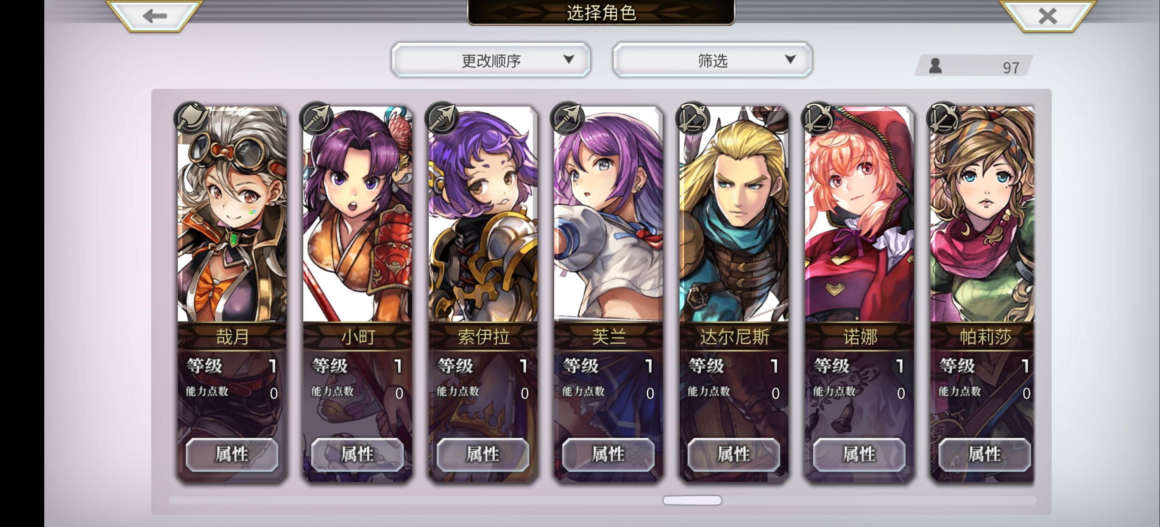This screenshot has width=1160, height=527.
Task: Open the 筛选 filter dropdown
Action: (x=712, y=60)
